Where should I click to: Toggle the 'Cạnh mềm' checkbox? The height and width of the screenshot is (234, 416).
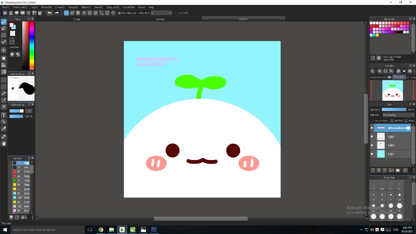(x=175, y=13)
